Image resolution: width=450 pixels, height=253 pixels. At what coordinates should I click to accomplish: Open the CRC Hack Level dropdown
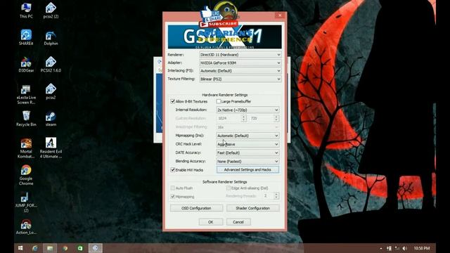click(247, 144)
